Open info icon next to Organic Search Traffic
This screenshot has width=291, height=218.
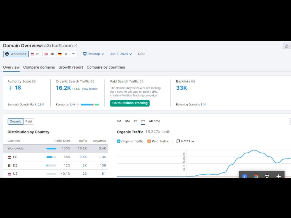click(x=92, y=81)
